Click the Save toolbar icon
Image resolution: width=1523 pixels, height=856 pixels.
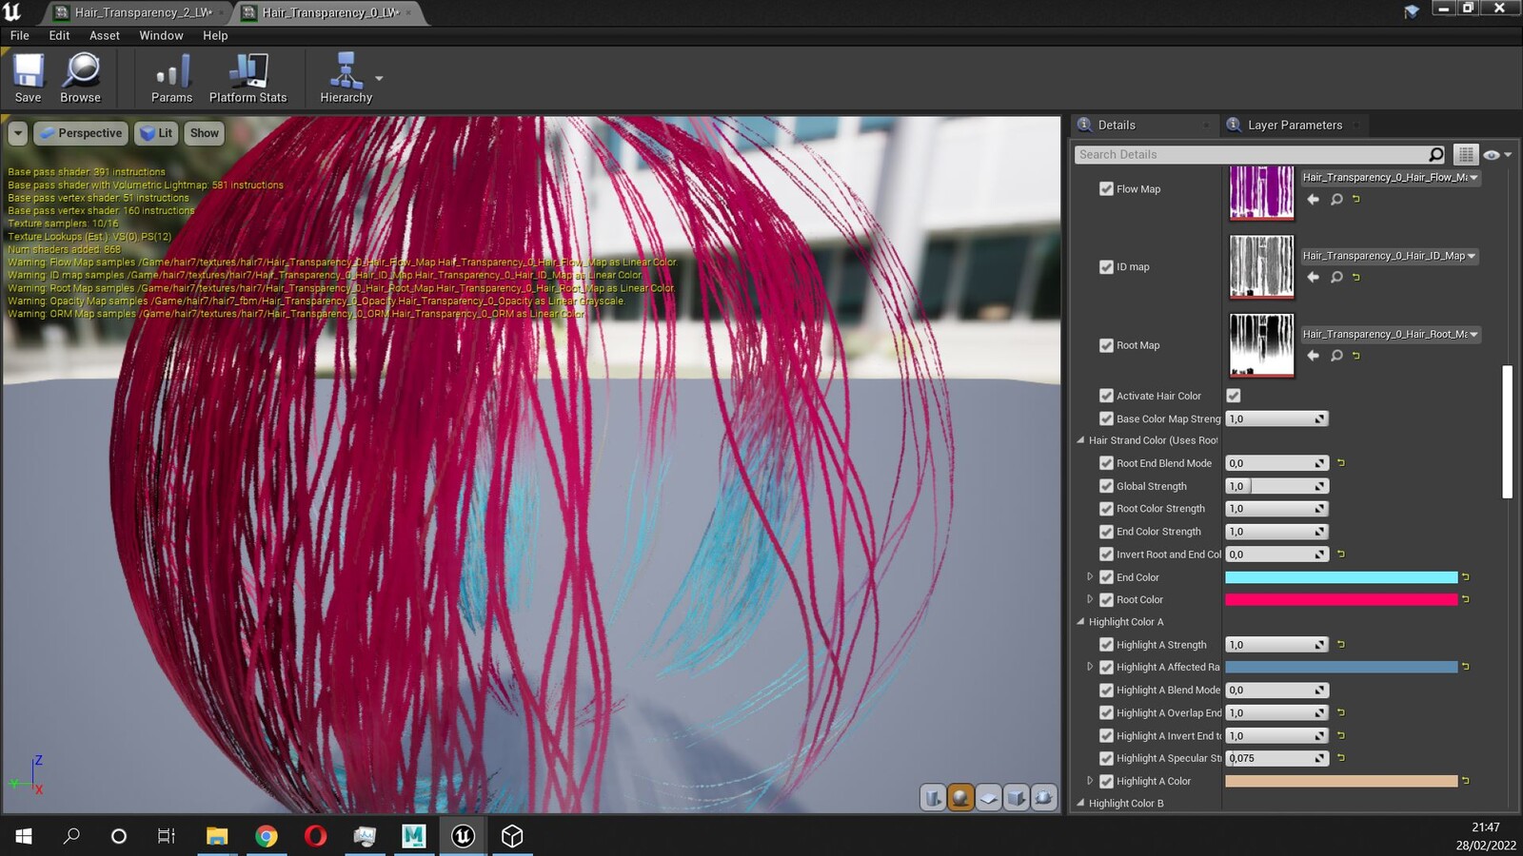point(28,78)
